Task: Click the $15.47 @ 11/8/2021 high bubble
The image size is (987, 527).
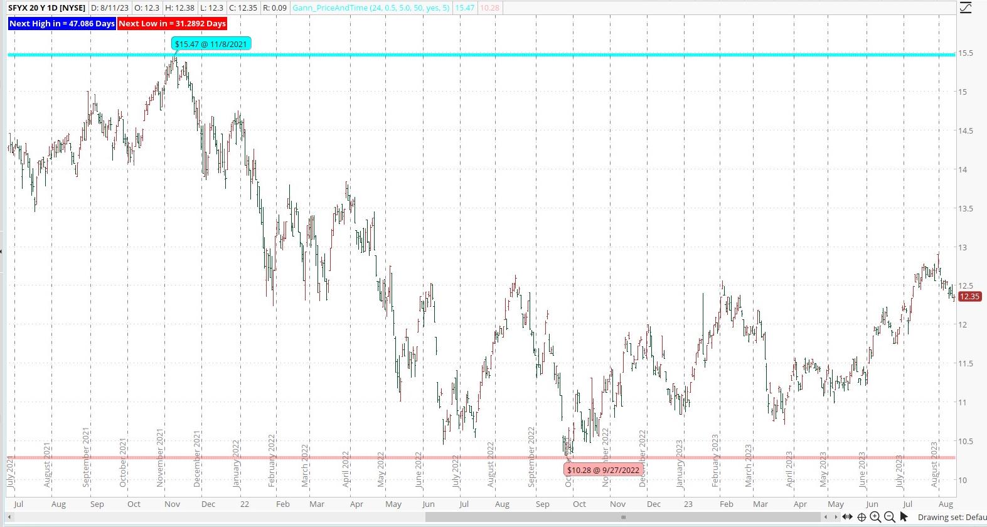Action: point(211,44)
